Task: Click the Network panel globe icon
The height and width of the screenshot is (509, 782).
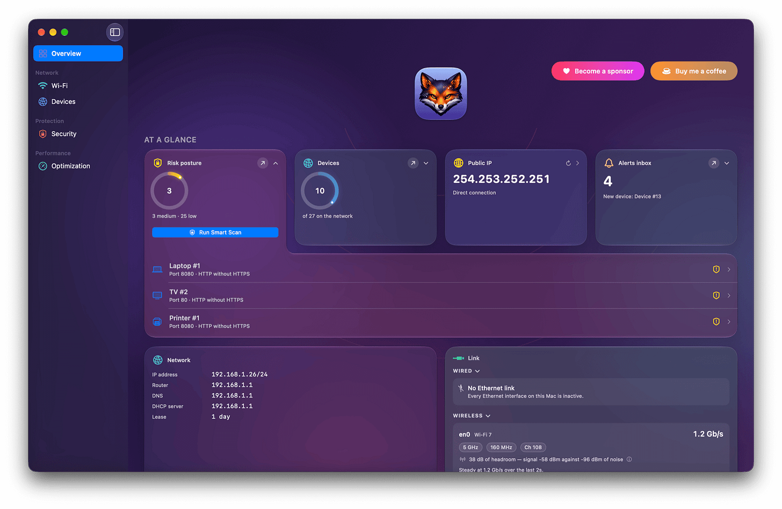Action: 158,360
